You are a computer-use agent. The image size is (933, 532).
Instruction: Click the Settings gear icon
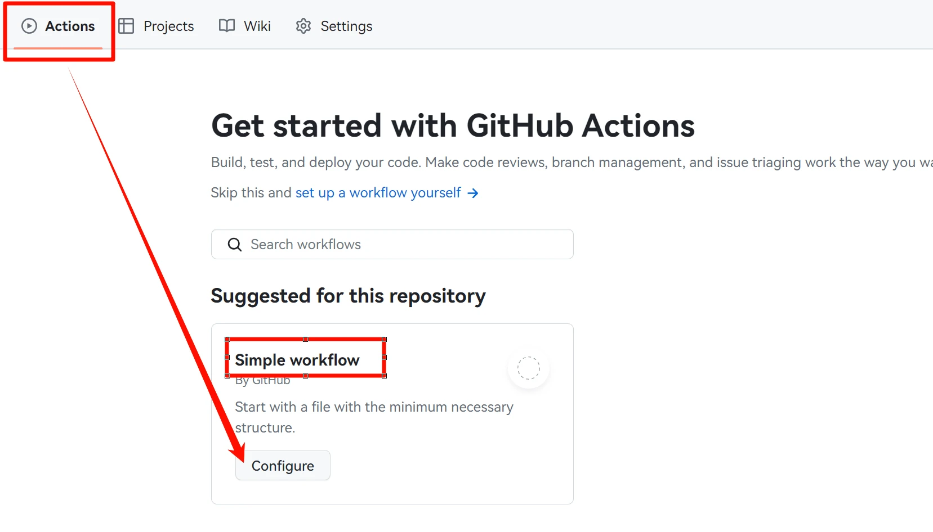pyautogui.click(x=303, y=26)
